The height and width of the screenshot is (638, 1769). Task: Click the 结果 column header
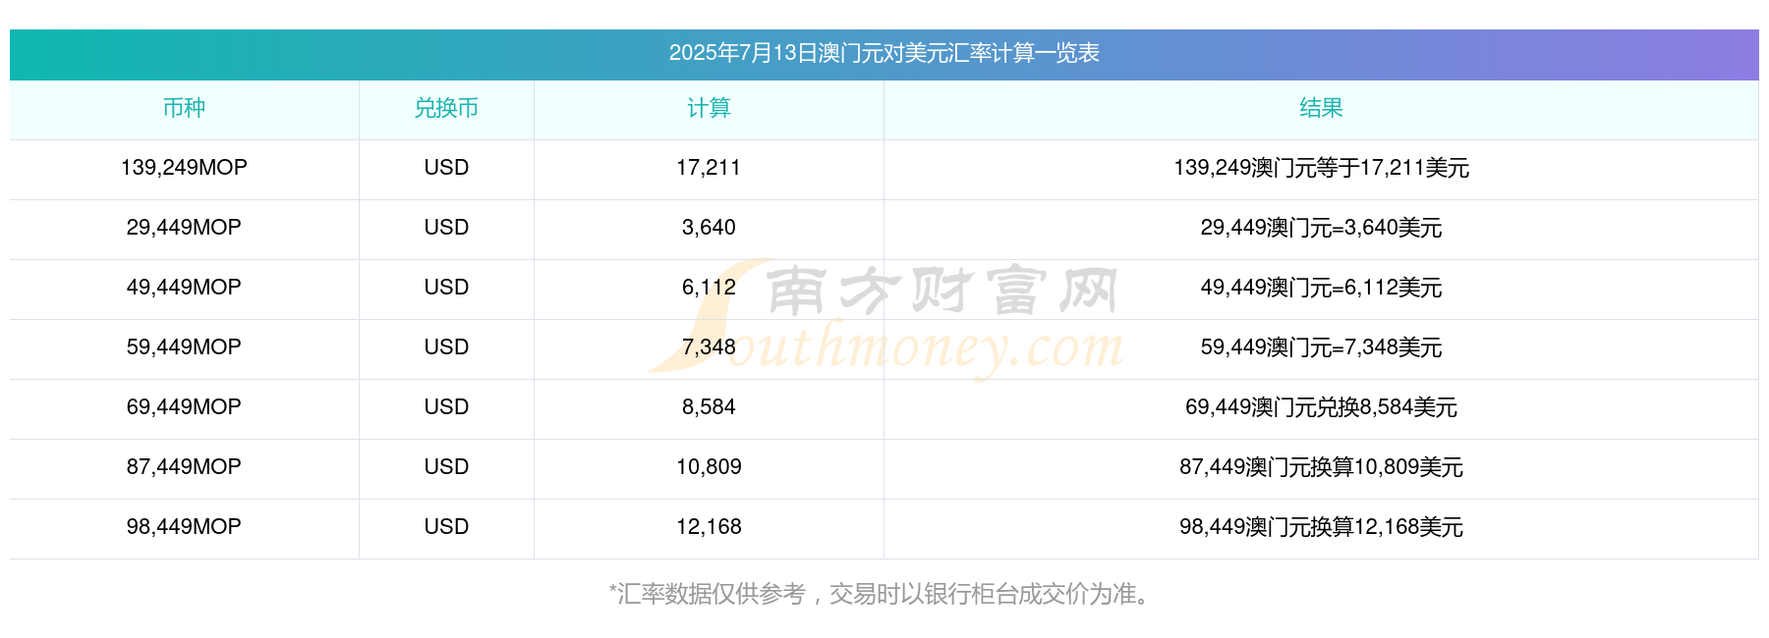pos(1321,108)
